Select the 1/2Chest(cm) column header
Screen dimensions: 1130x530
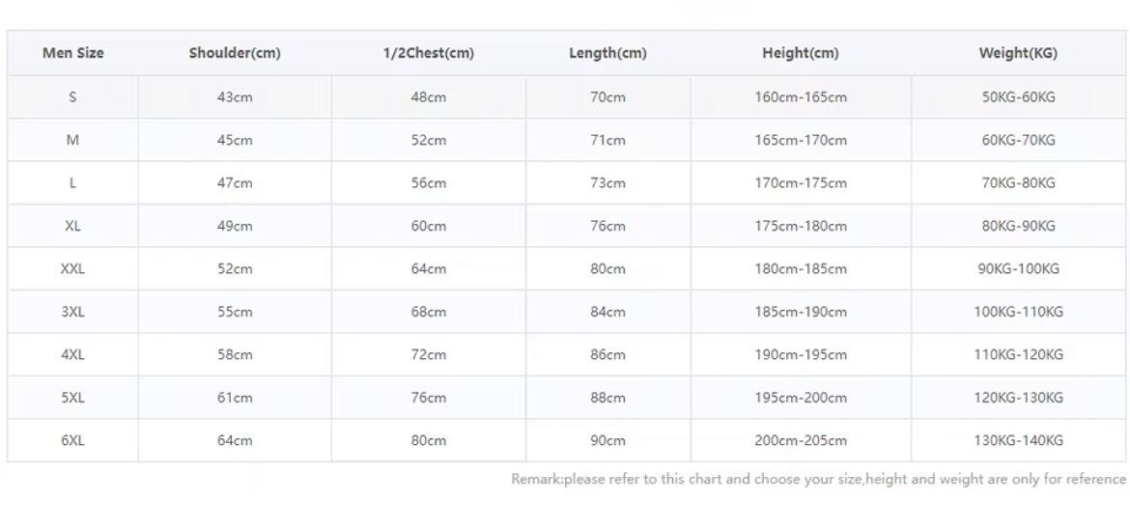coord(428,53)
